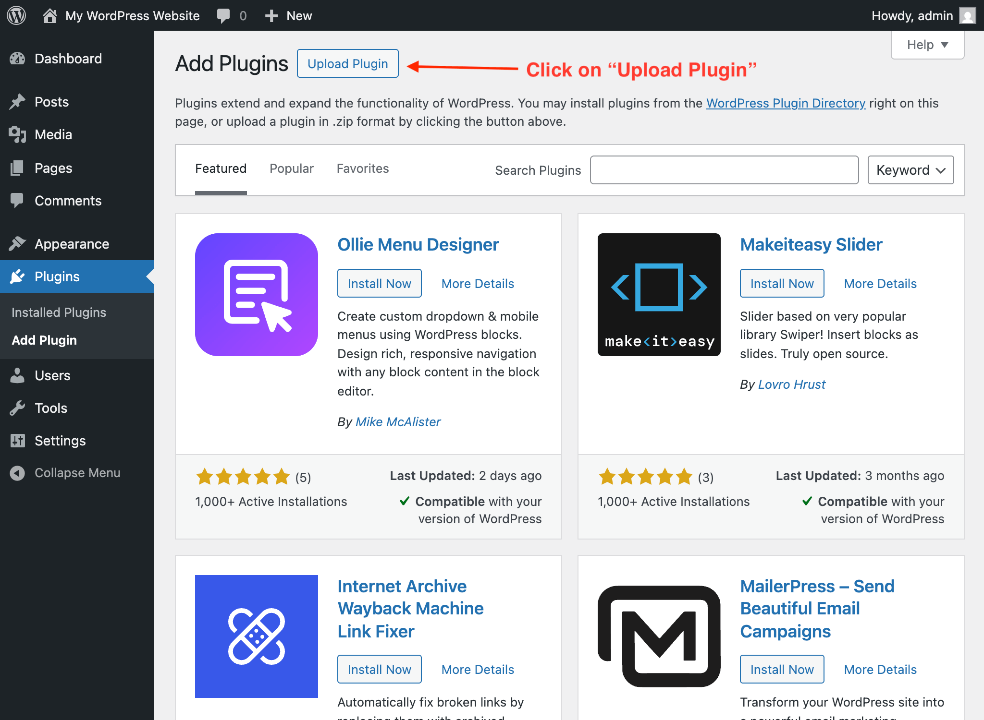Open the admin profile avatar

click(x=968, y=15)
